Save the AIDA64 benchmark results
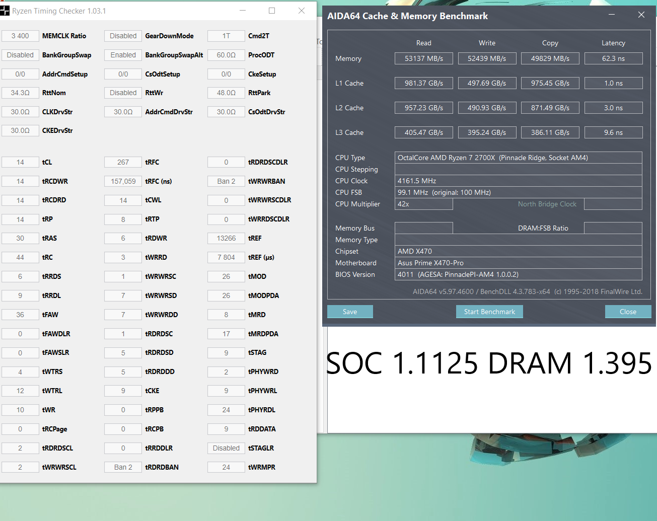Screen dimensions: 657x521 [x=350, y=312]
